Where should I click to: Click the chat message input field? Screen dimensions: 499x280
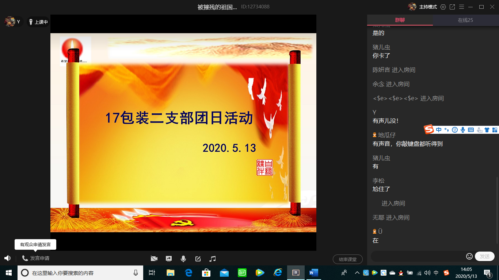click(418, 256)
